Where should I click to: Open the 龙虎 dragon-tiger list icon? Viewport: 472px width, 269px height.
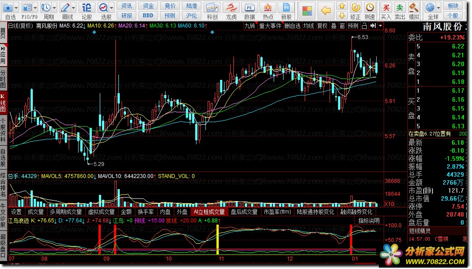(231, 8)
